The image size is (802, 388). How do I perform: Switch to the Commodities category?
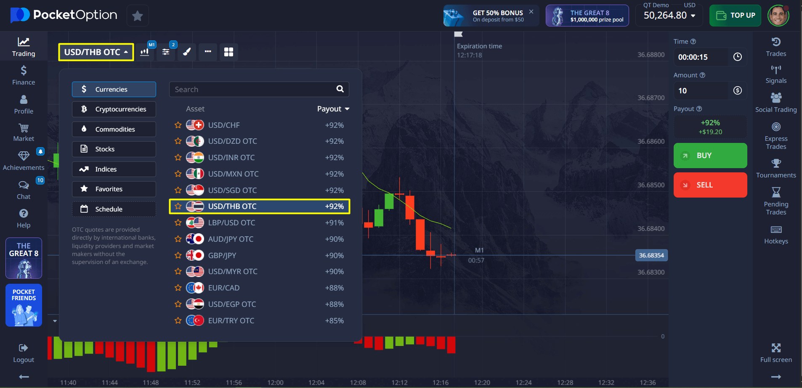click(114, 129)
